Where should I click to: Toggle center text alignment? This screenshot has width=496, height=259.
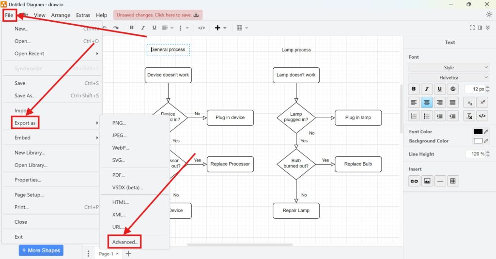coord(427,102)
